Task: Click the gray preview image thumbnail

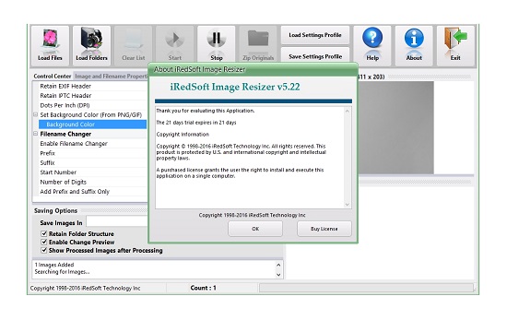Action: tap(396, 127)
